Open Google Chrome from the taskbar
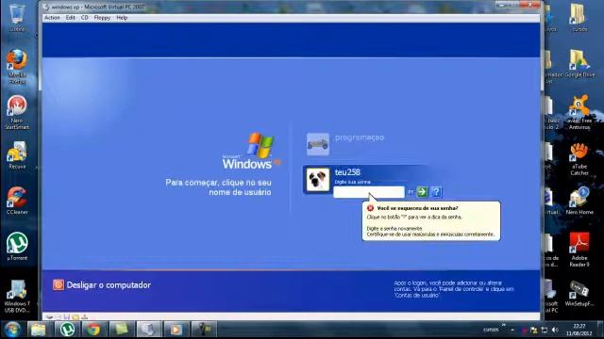The width and height of the screenshot is (604, 339). (x=93, y=330)
